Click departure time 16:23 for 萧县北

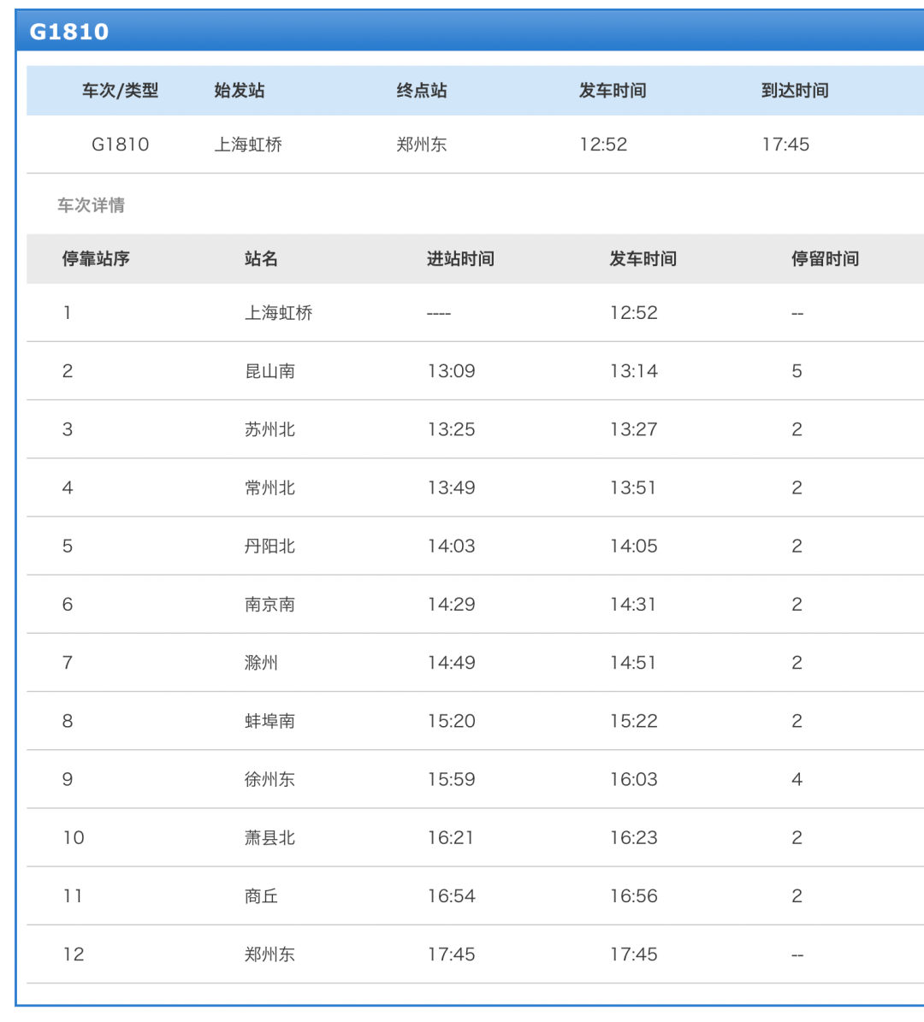point(634,837)
